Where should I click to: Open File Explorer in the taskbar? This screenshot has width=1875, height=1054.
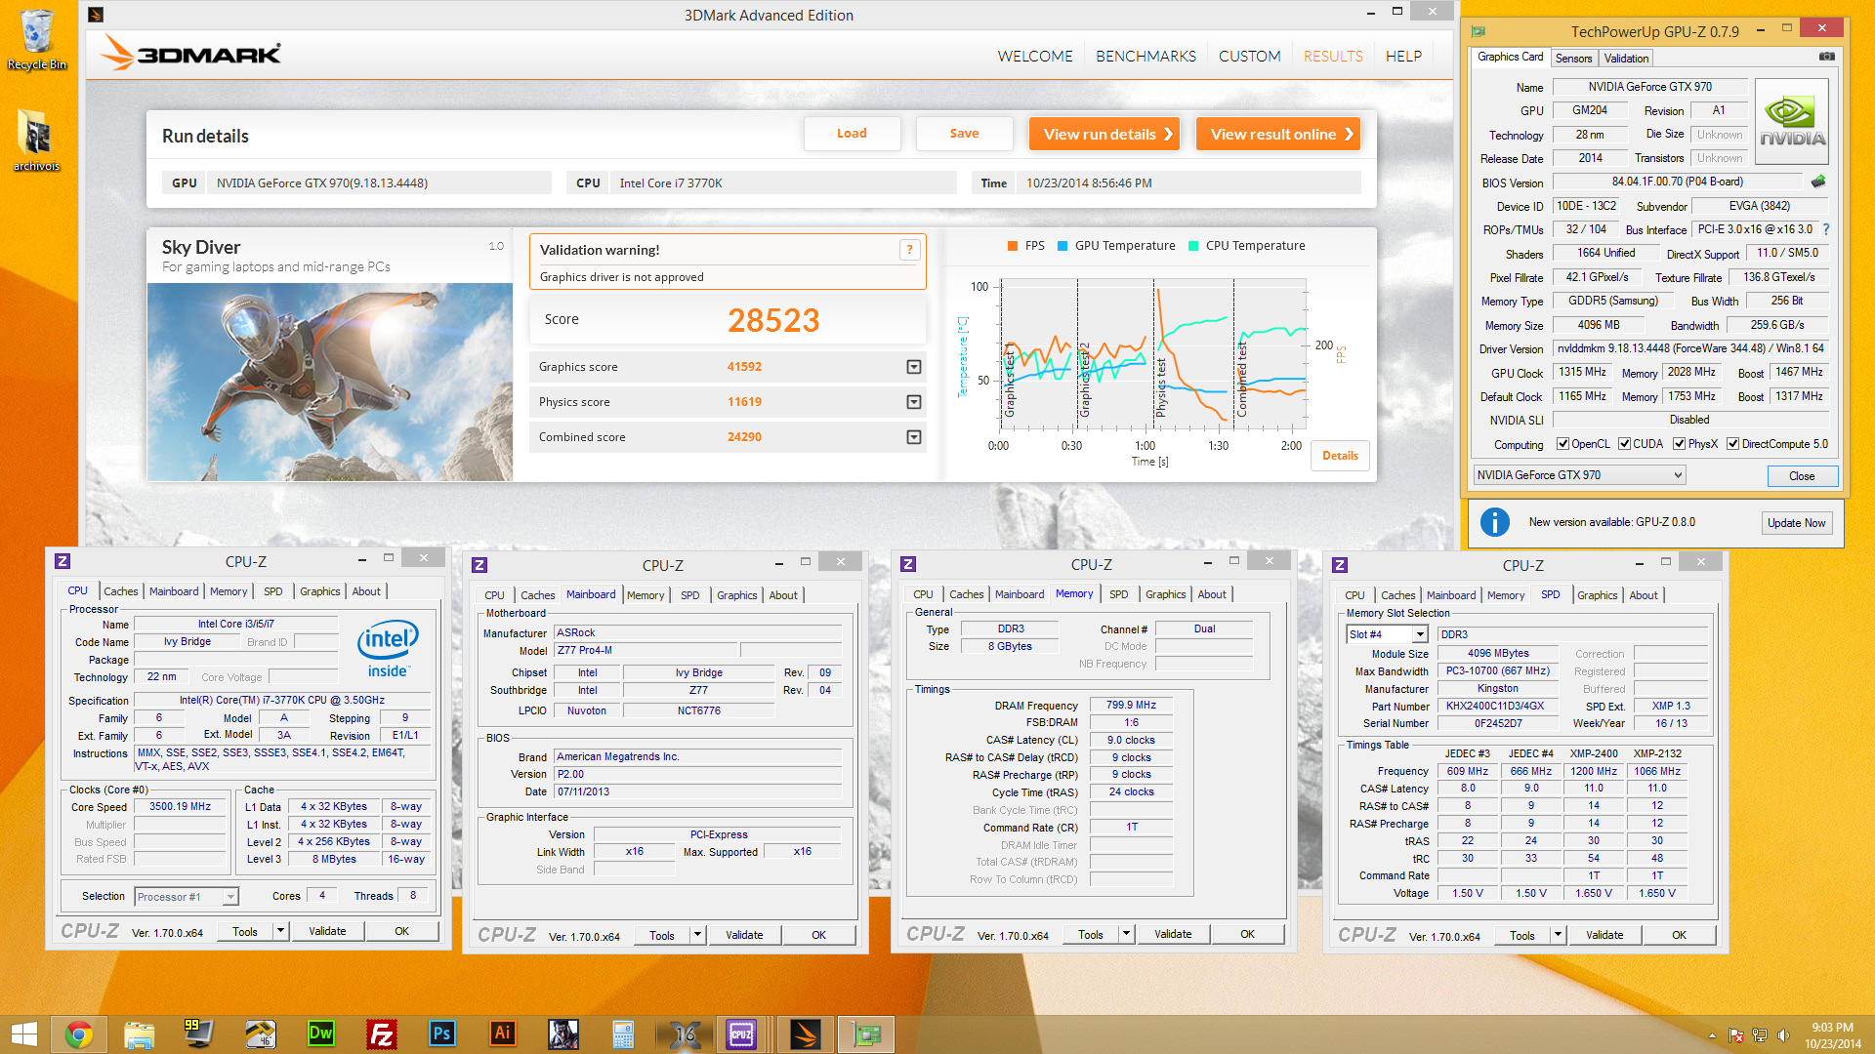pyautogui.click(x=140, y=1034)
